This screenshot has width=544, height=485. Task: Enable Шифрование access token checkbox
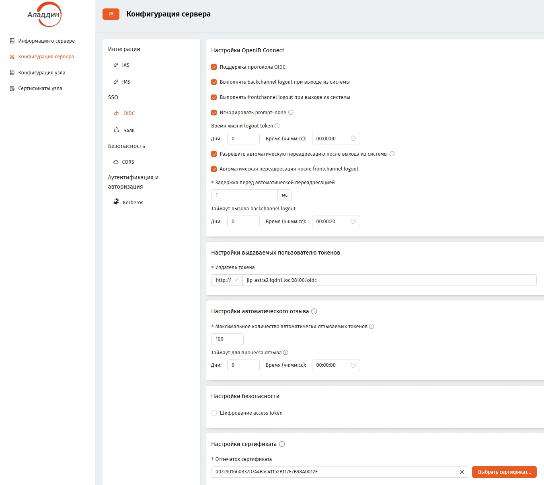point(214,413)
